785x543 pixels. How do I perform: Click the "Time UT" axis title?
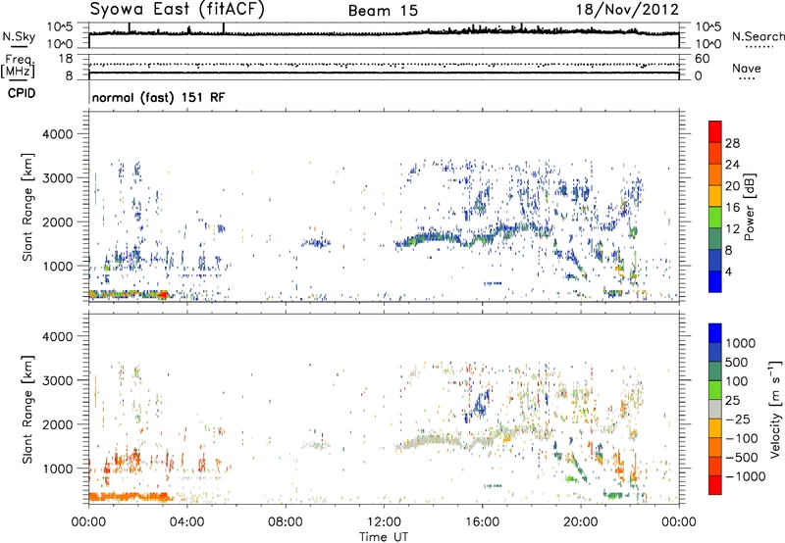tap(384, 537)
